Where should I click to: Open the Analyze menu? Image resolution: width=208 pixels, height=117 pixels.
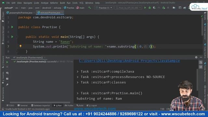(x=45, y=3)
